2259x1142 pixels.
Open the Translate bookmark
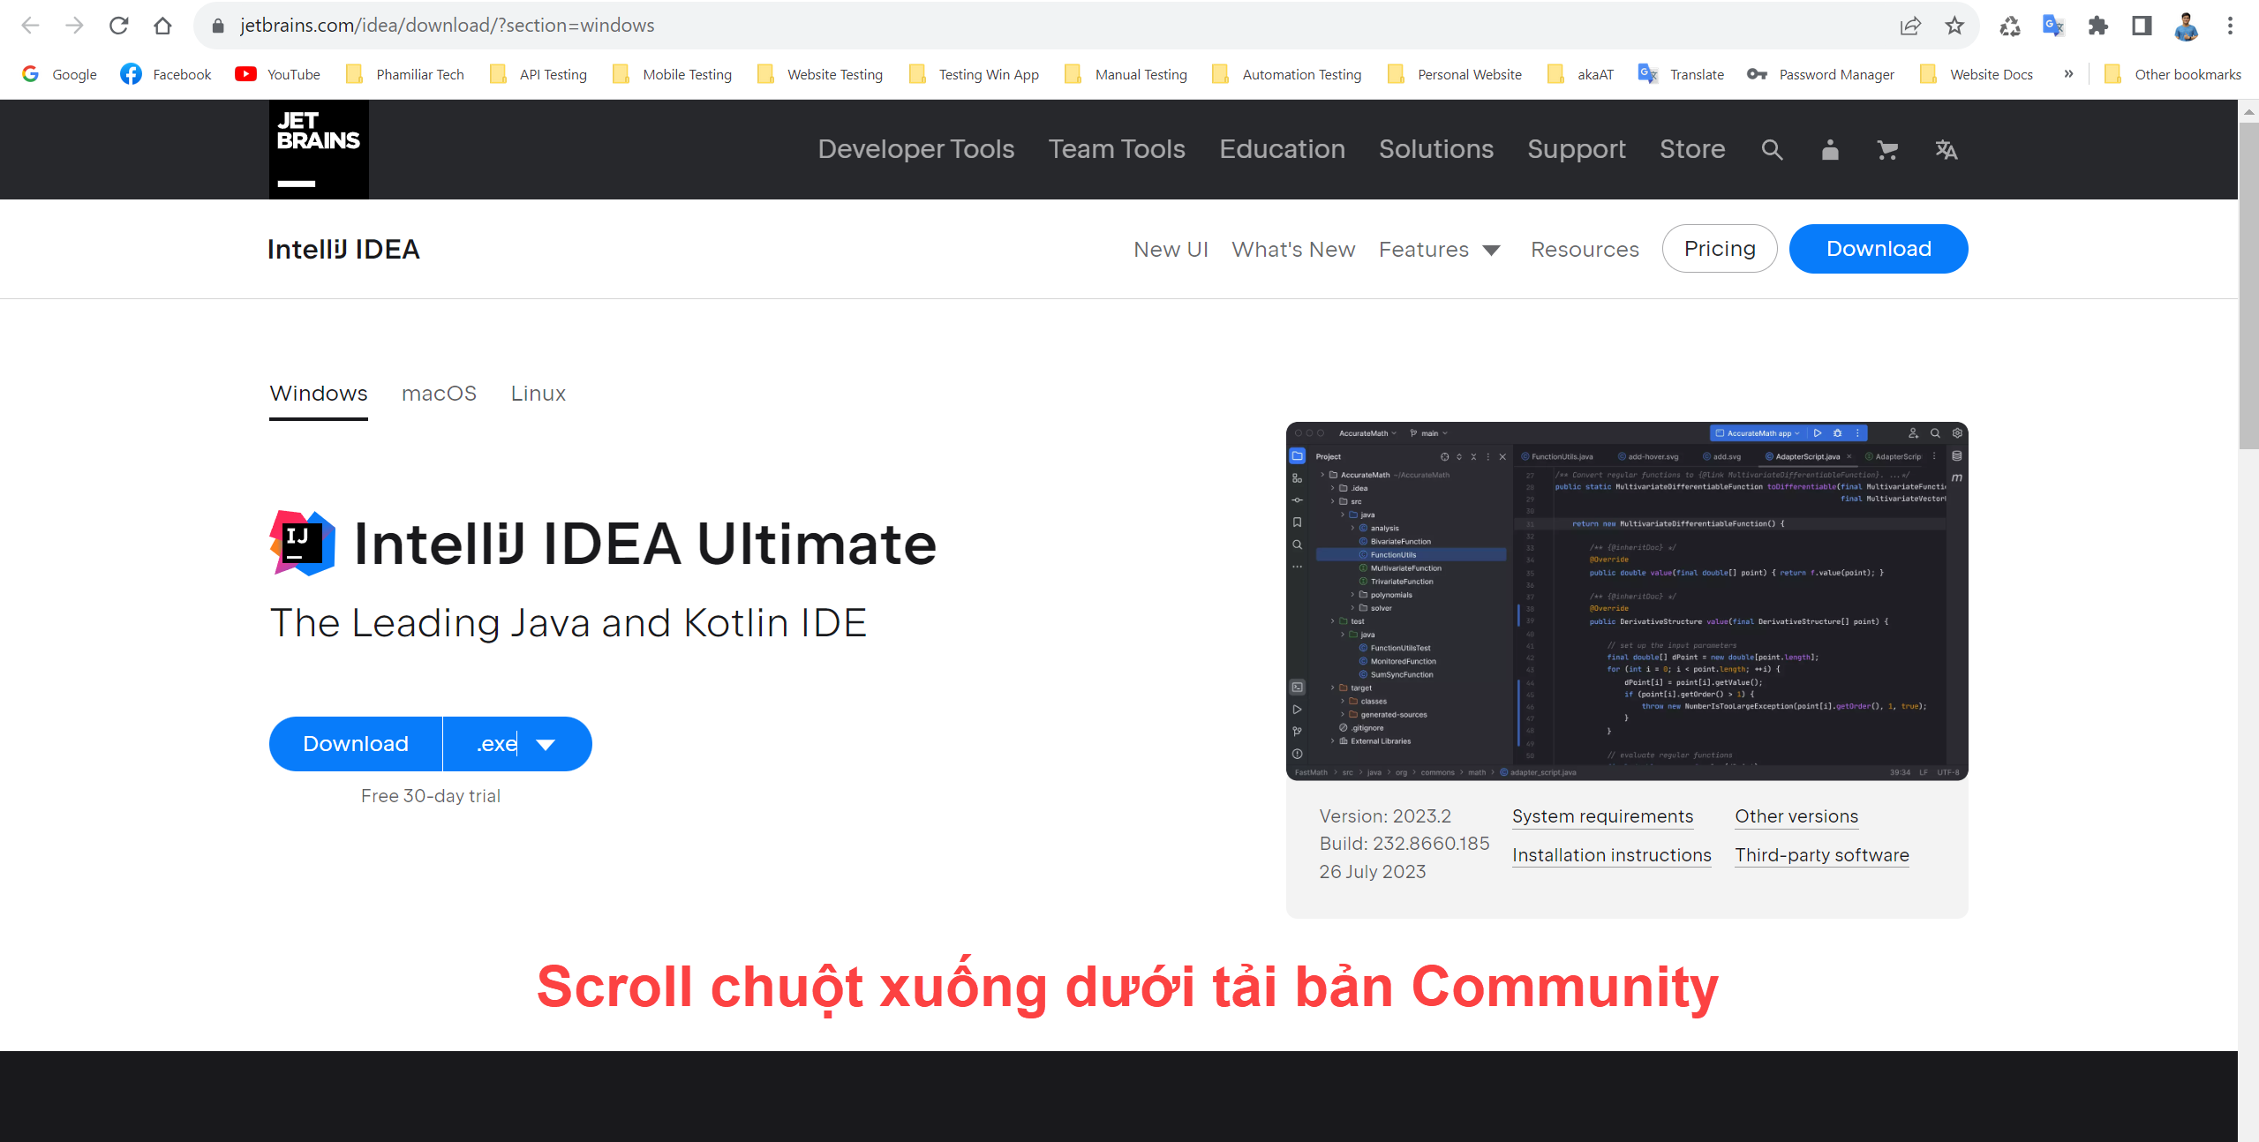click(1681, 74)
